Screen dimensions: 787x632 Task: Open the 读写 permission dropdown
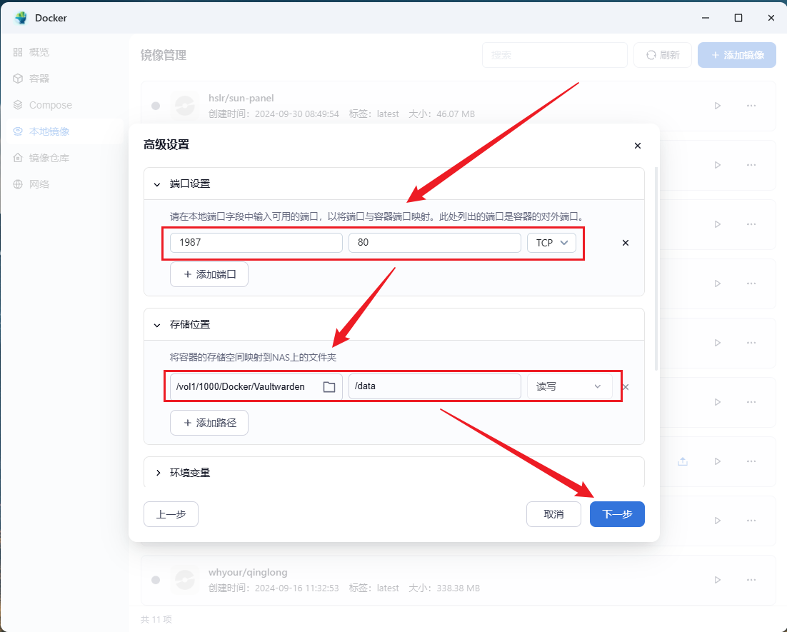coord(569,387)
